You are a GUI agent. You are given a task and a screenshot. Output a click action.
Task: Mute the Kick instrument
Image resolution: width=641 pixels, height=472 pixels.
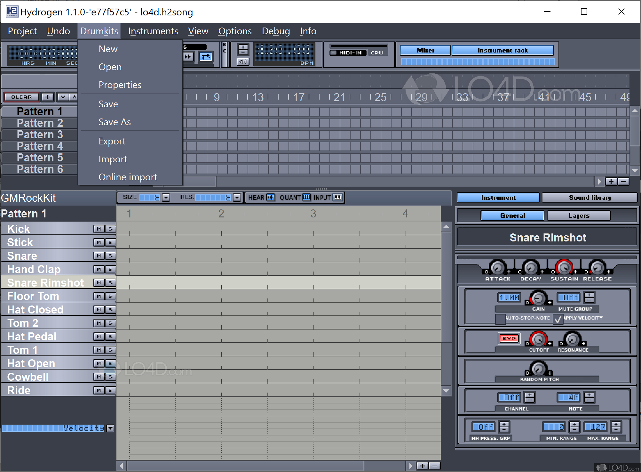click(x=99, y=229)
